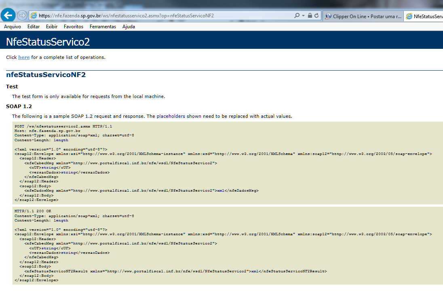Viewport: 443px width, 301px height.
Task: Click the 'POST /ws/nfestatusservico2.asmx HTTP/1.1' line
Action: pos(63,126)
